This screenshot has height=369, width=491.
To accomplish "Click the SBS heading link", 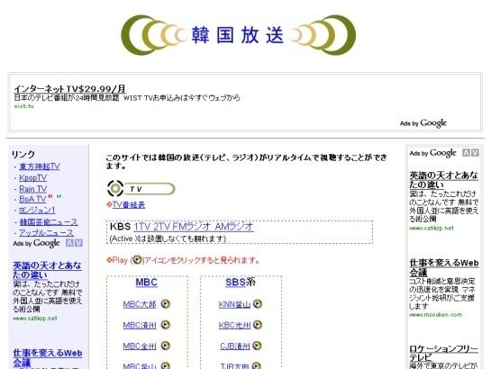I will point(235,283).
